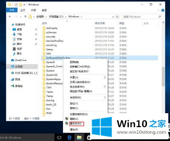Open 音乐 folder in sidebar
Viewport: 170px width, 141px height.
click(x=19, y=54)
